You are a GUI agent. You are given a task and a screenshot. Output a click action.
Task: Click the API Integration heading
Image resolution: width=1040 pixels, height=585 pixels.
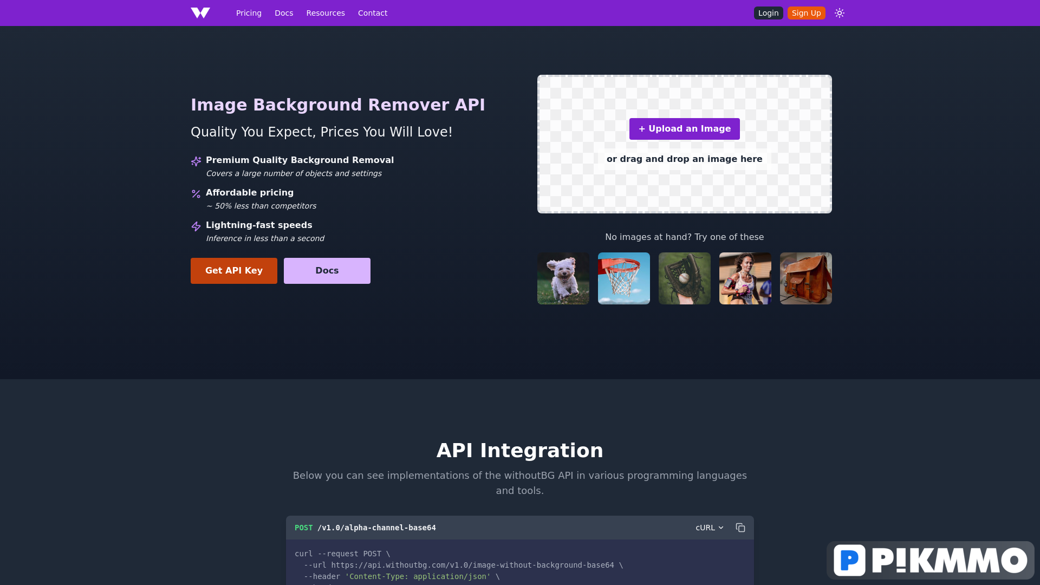coord(520,451)
